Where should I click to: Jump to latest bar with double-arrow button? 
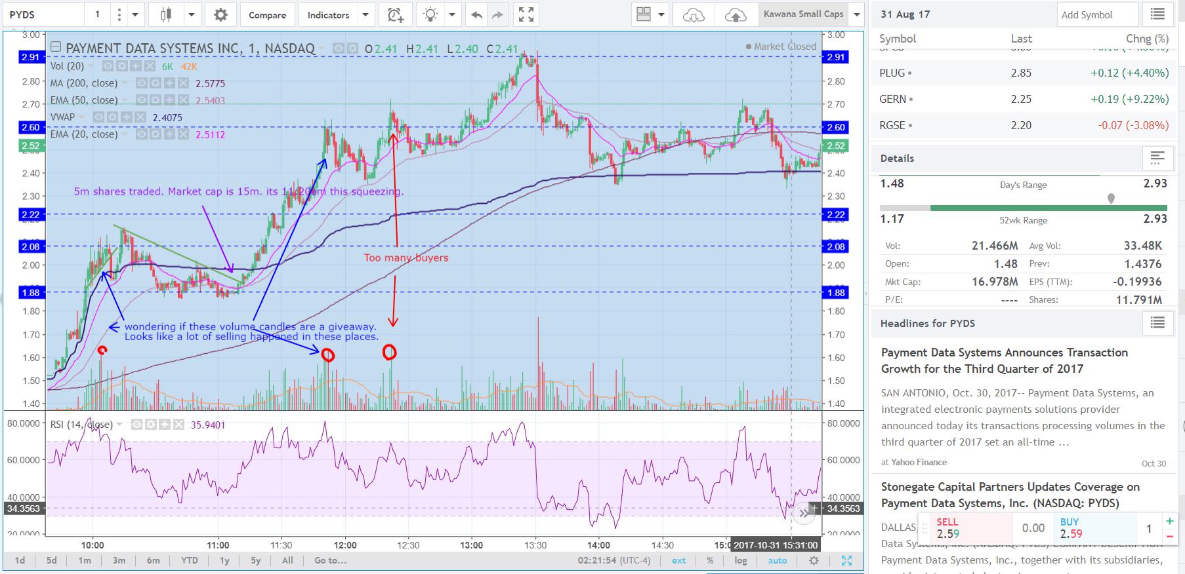coord(804,514)
